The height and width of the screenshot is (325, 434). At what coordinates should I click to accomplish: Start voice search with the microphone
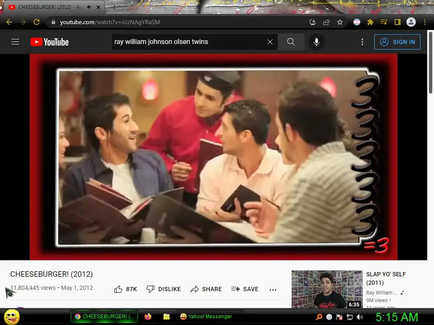pos(316,42)
